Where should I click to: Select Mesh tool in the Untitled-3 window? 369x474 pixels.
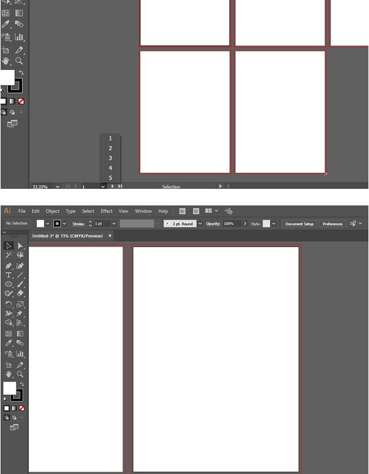[x=9, y=334]
